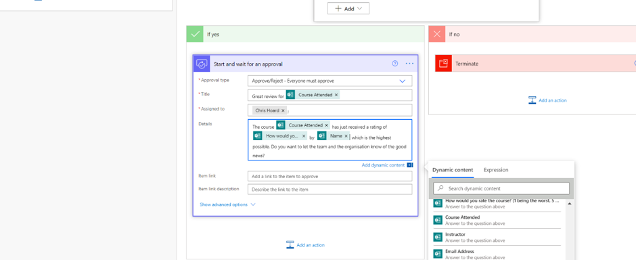Click Add an action in If yes branch
The image size is (636, 260).
[305, 245]
